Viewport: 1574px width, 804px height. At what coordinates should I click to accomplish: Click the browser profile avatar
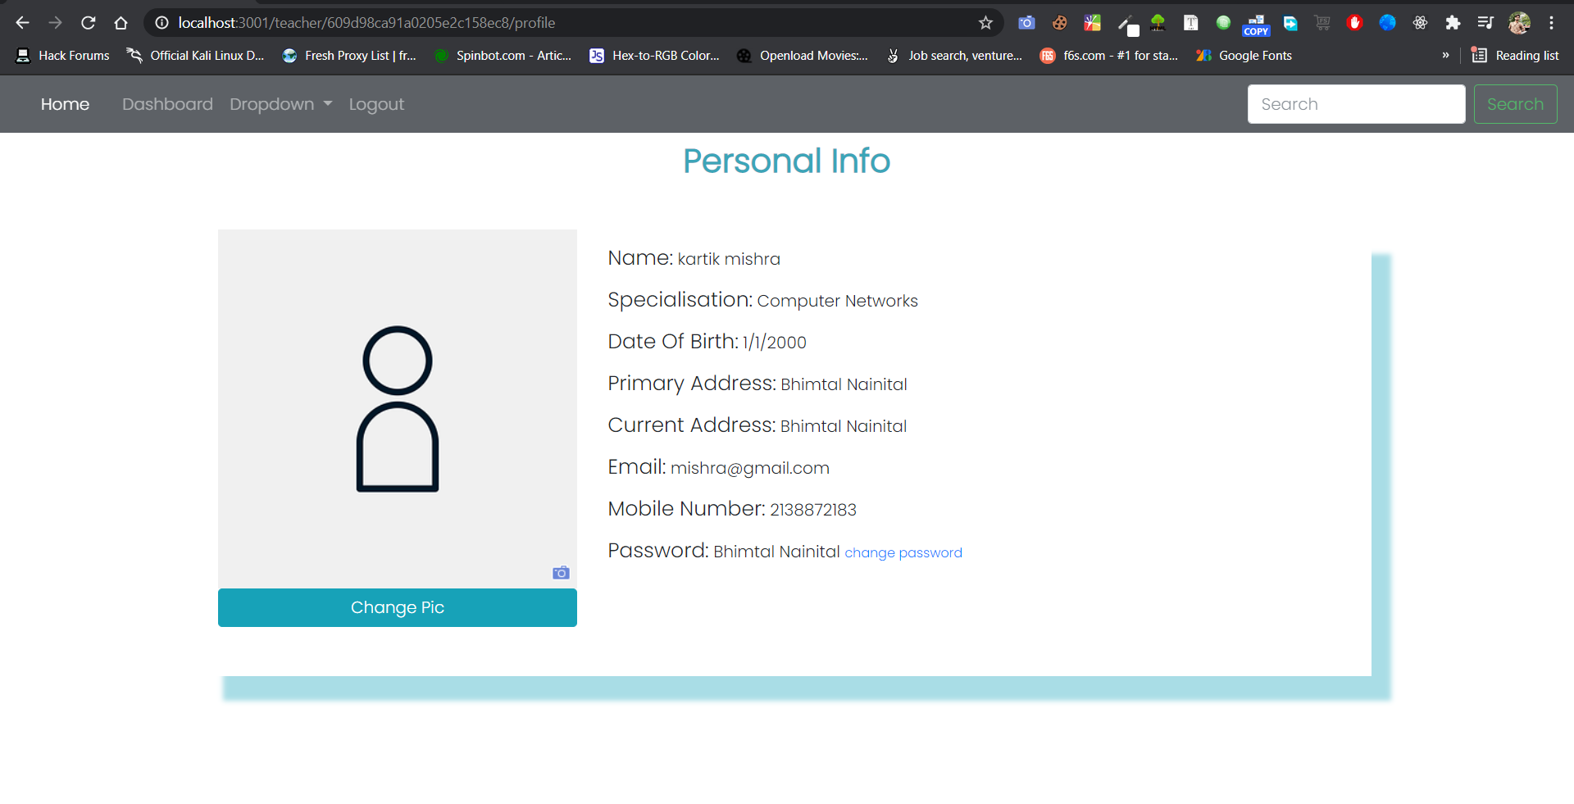(1519, 22)
